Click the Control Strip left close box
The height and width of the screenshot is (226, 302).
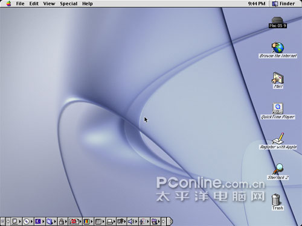[2, 221]
